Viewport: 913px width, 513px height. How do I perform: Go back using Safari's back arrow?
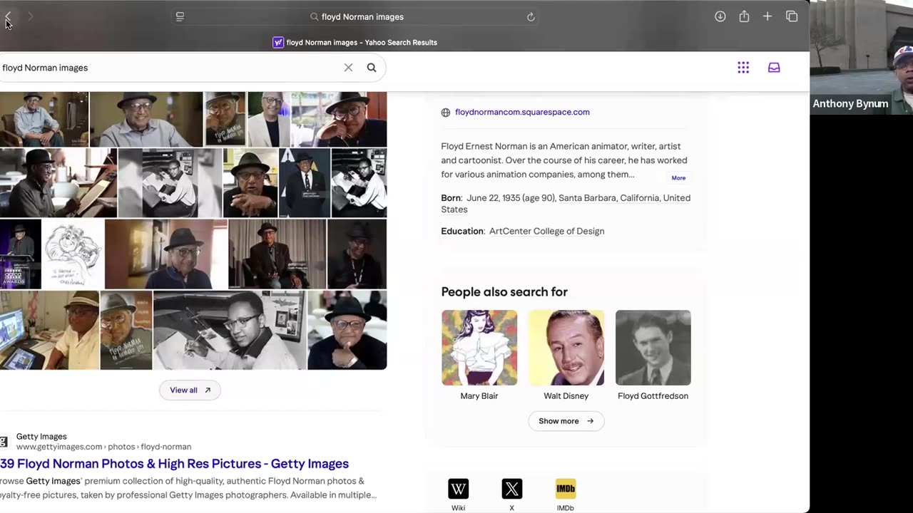point(8,16)
